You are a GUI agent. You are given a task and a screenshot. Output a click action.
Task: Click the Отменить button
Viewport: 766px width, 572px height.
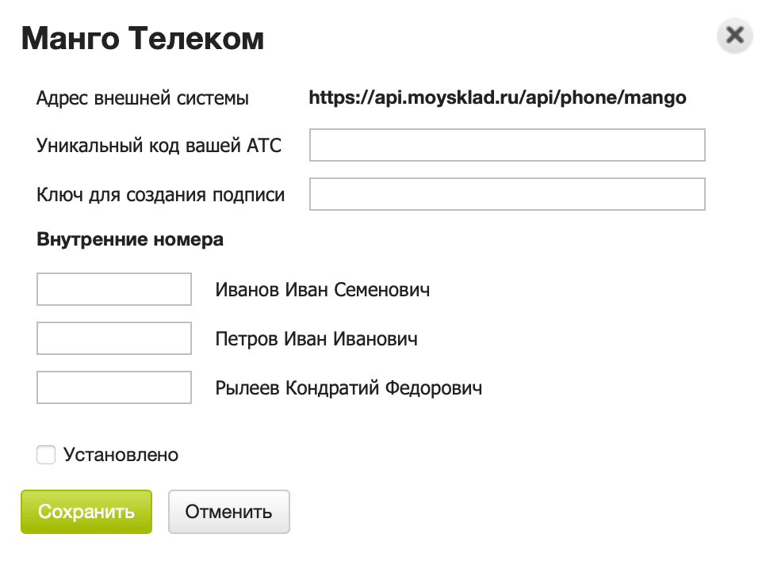point(228,512)
